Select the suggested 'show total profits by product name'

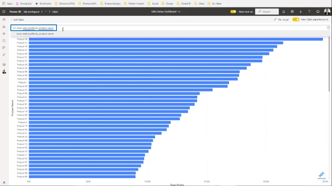tap(35, 34)
